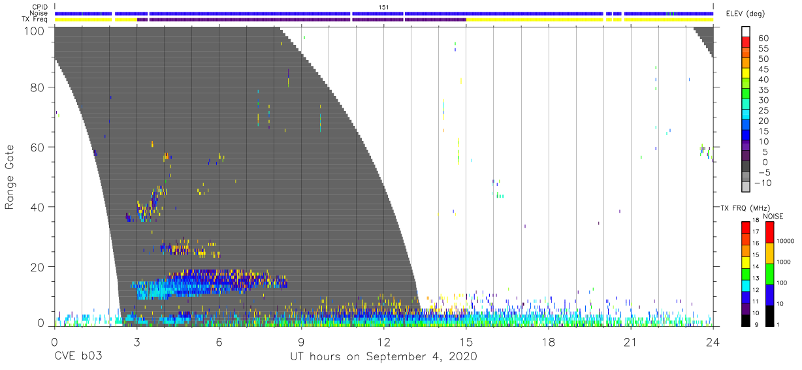This screenshot has width=802, height=370.
Task: Click the elevation colorbar label '30'
Action: [x=763, y=100]
